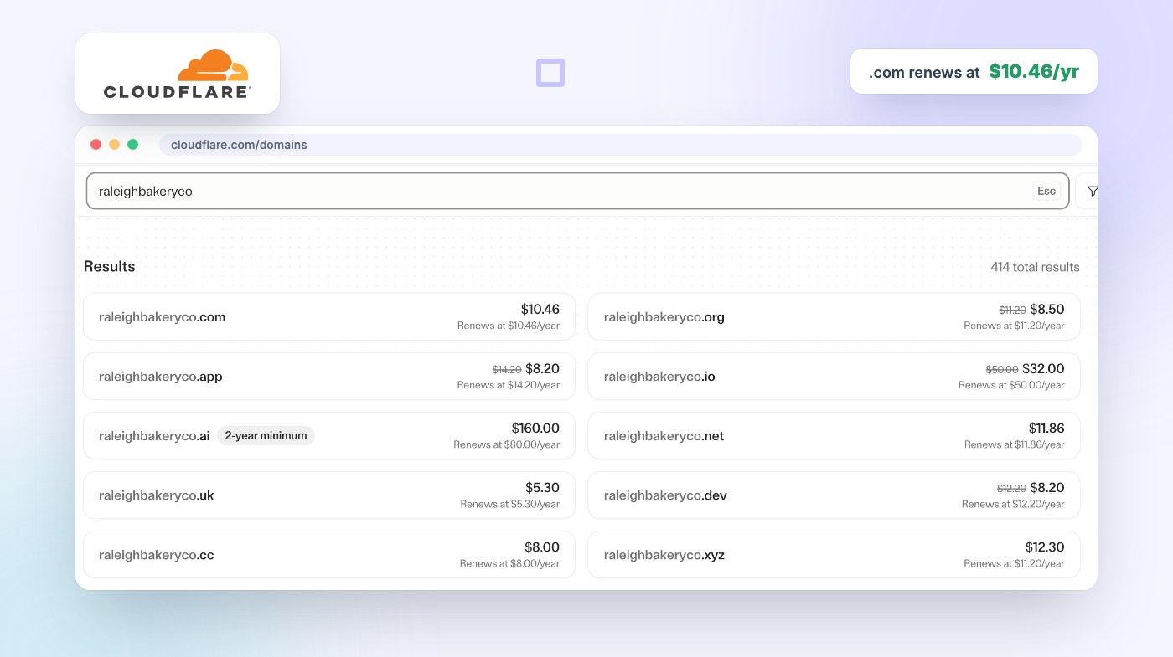Click the 2-year minimum badge
This screenshot has height=657, width=1173.
(x=266, y=436)
